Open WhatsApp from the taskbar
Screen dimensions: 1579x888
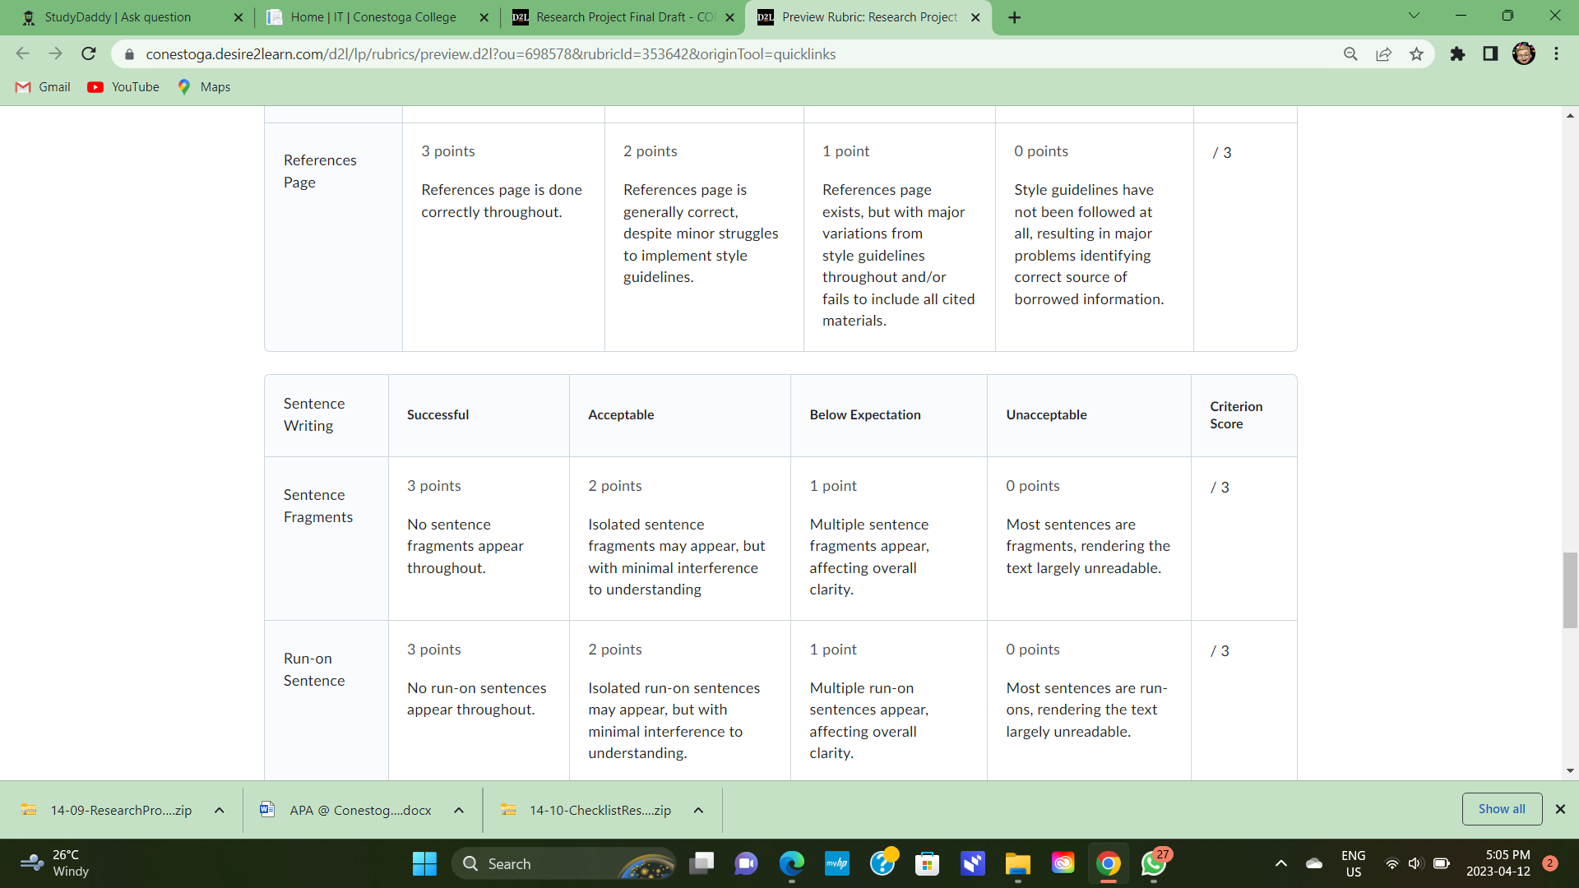pyautogui.click(x=1153, y=863)
